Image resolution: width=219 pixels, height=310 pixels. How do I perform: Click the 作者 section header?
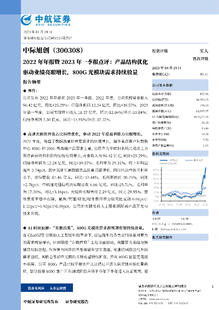180,213
